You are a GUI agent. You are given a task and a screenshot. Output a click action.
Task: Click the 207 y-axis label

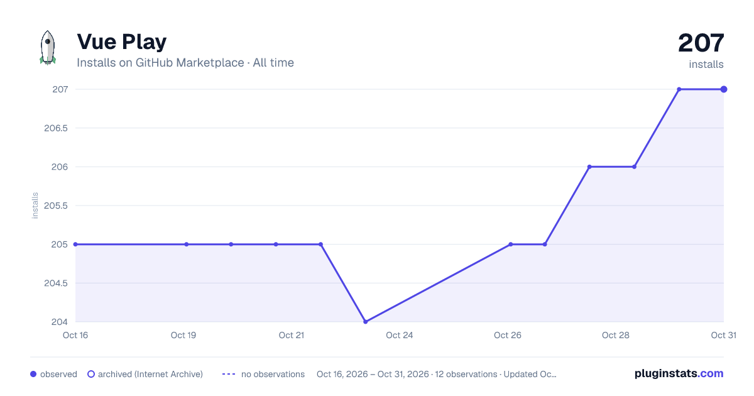pos(60,89)
